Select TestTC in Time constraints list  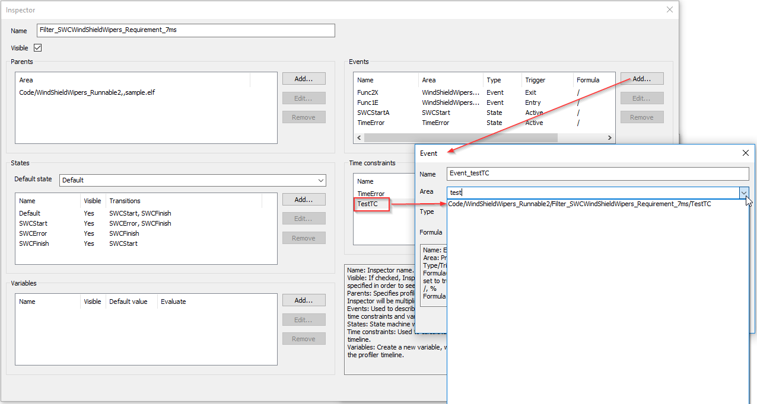click(x=367, y=204)
